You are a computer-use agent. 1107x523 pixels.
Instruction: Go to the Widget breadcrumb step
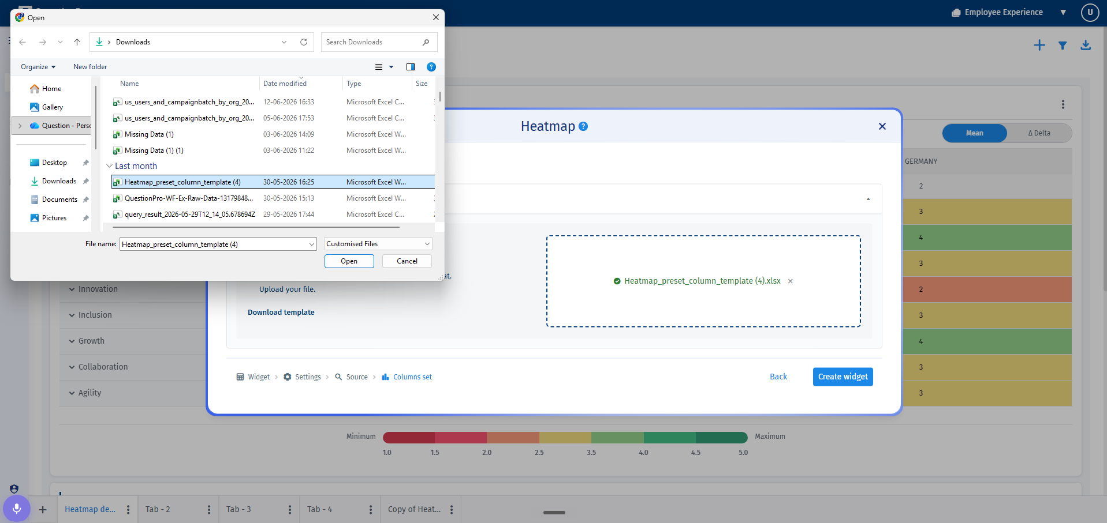(253, 377)
